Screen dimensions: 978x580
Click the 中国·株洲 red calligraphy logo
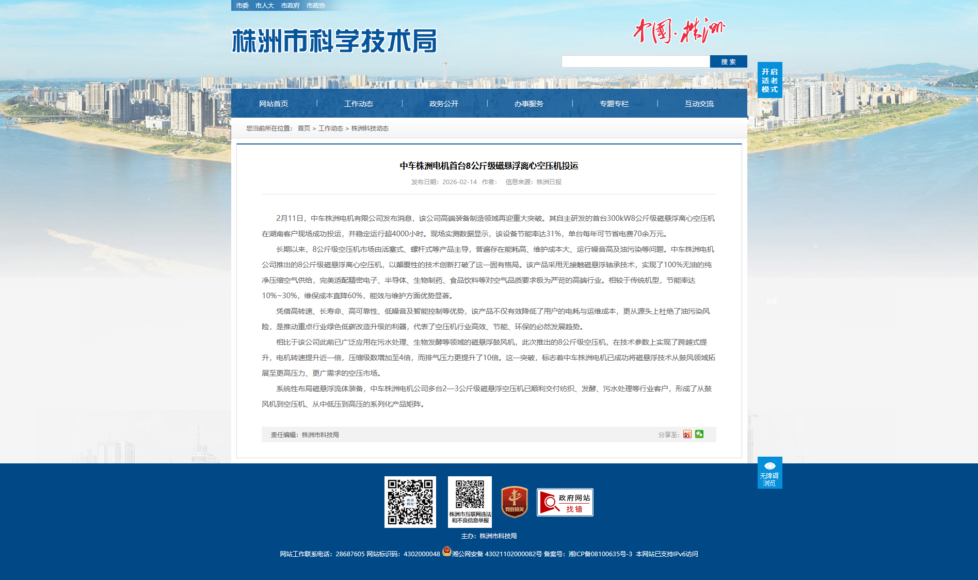[679, 31]
